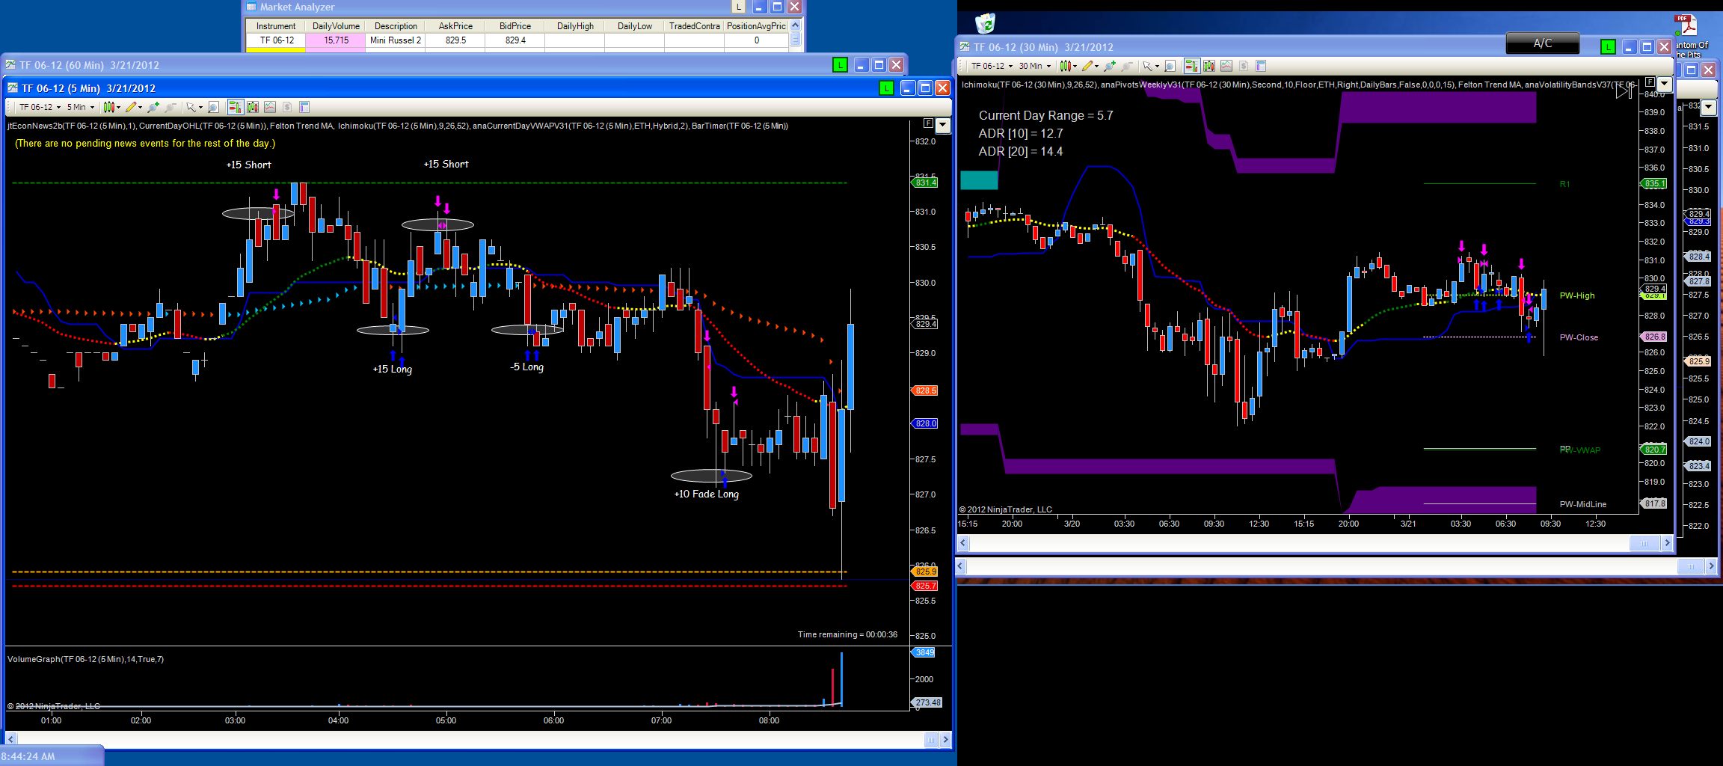
Task: Open the PDF desktop icon at top right
Action: click(1686, 25)
